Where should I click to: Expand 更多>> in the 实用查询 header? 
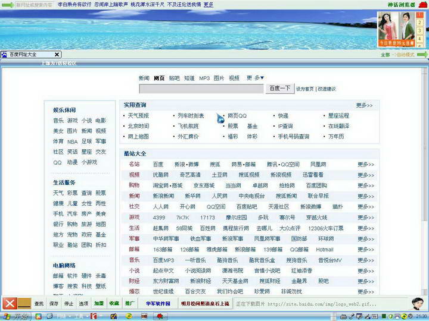[365, 105]
